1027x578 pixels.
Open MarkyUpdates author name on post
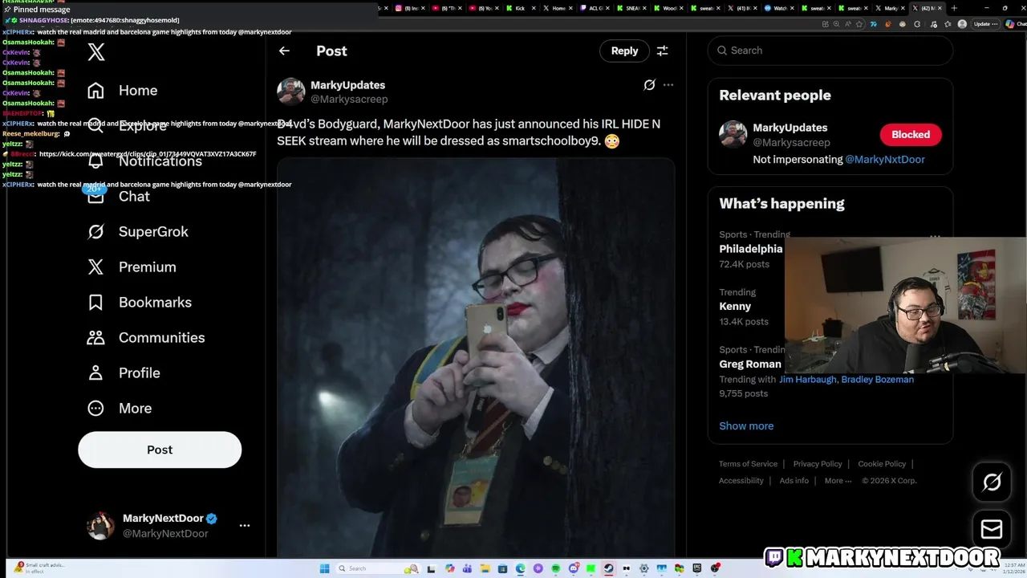pyautogui.click(x=347, y=85)
